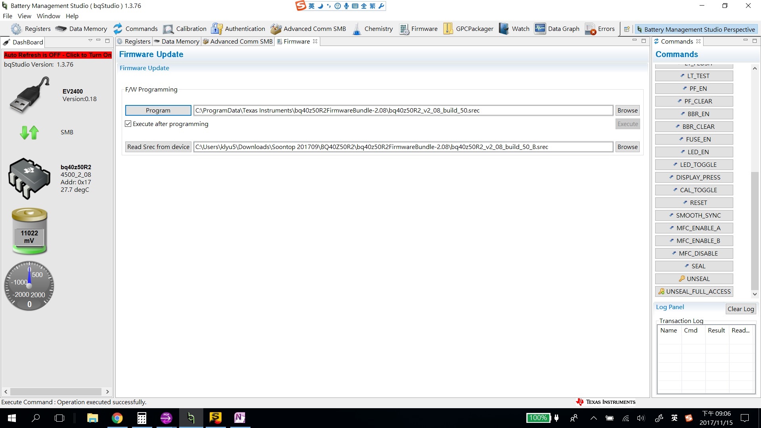Select Battery Management Studio Perspective button
761x428 pixels.
(x=696, y=29)
